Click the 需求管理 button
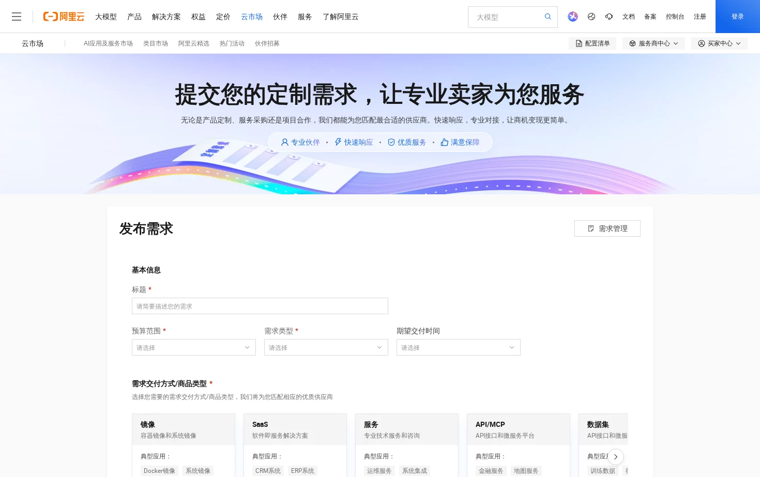The height and width of the screenshot is (477, 760). tap(607, 228)
